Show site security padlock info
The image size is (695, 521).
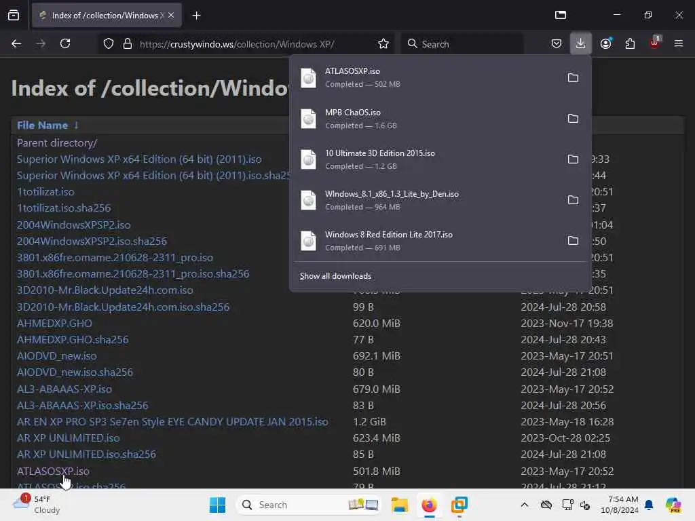128,43
